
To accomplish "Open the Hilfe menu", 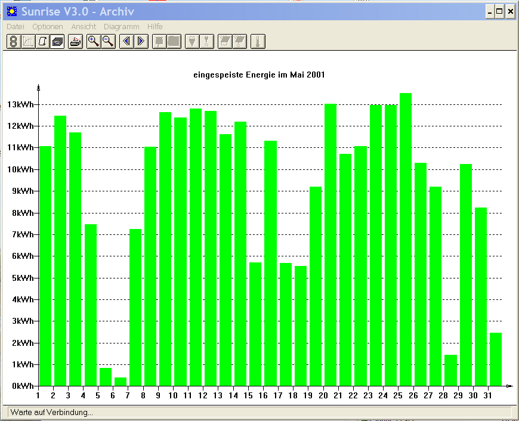I will coord(155,26).
